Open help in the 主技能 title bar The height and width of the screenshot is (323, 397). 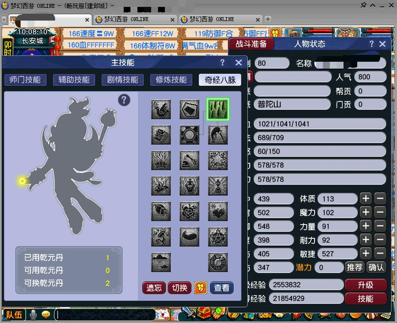222,62
